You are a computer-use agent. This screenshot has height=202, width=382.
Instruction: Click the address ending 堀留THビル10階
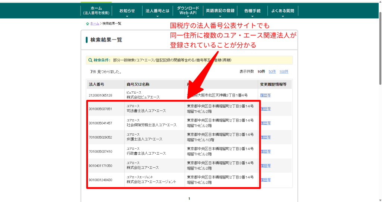click(220, 137)
